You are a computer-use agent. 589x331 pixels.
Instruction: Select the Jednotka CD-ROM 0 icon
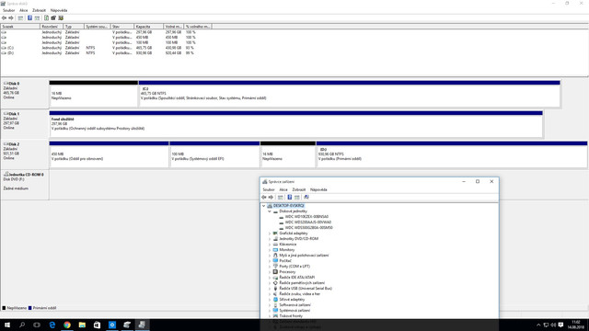(6, 174)
